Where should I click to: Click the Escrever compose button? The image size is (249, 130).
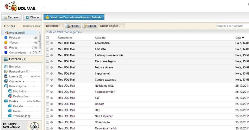click(x=11, y=17)
